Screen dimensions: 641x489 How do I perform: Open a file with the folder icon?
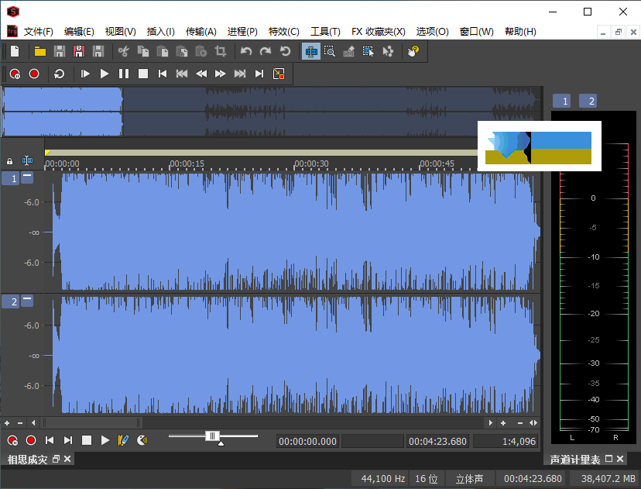point(39,51)
